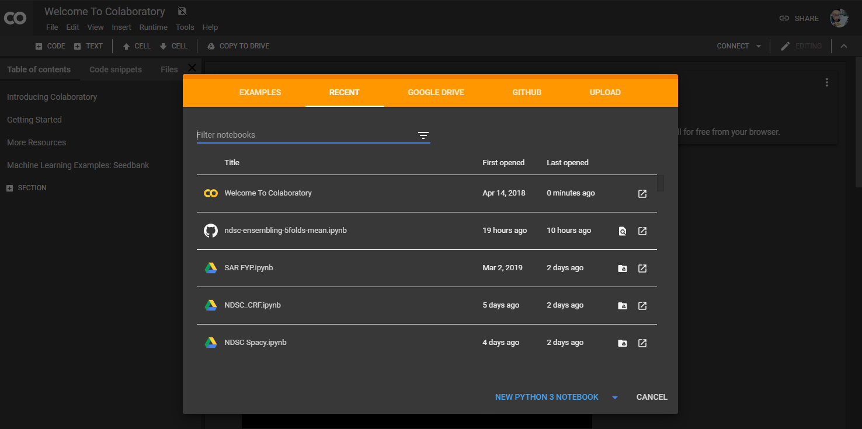Click CANCEL to dismiss the dialog
Screen dimensions: 862x429
652,397
